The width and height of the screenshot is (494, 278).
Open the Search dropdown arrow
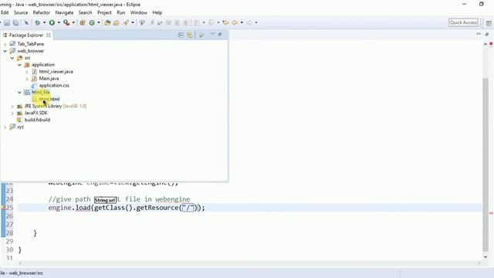click(133, 22)
